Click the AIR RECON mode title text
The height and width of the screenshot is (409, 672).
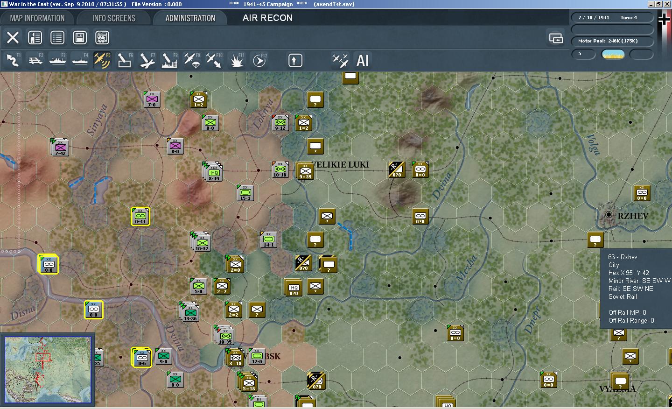coord(267,18)
